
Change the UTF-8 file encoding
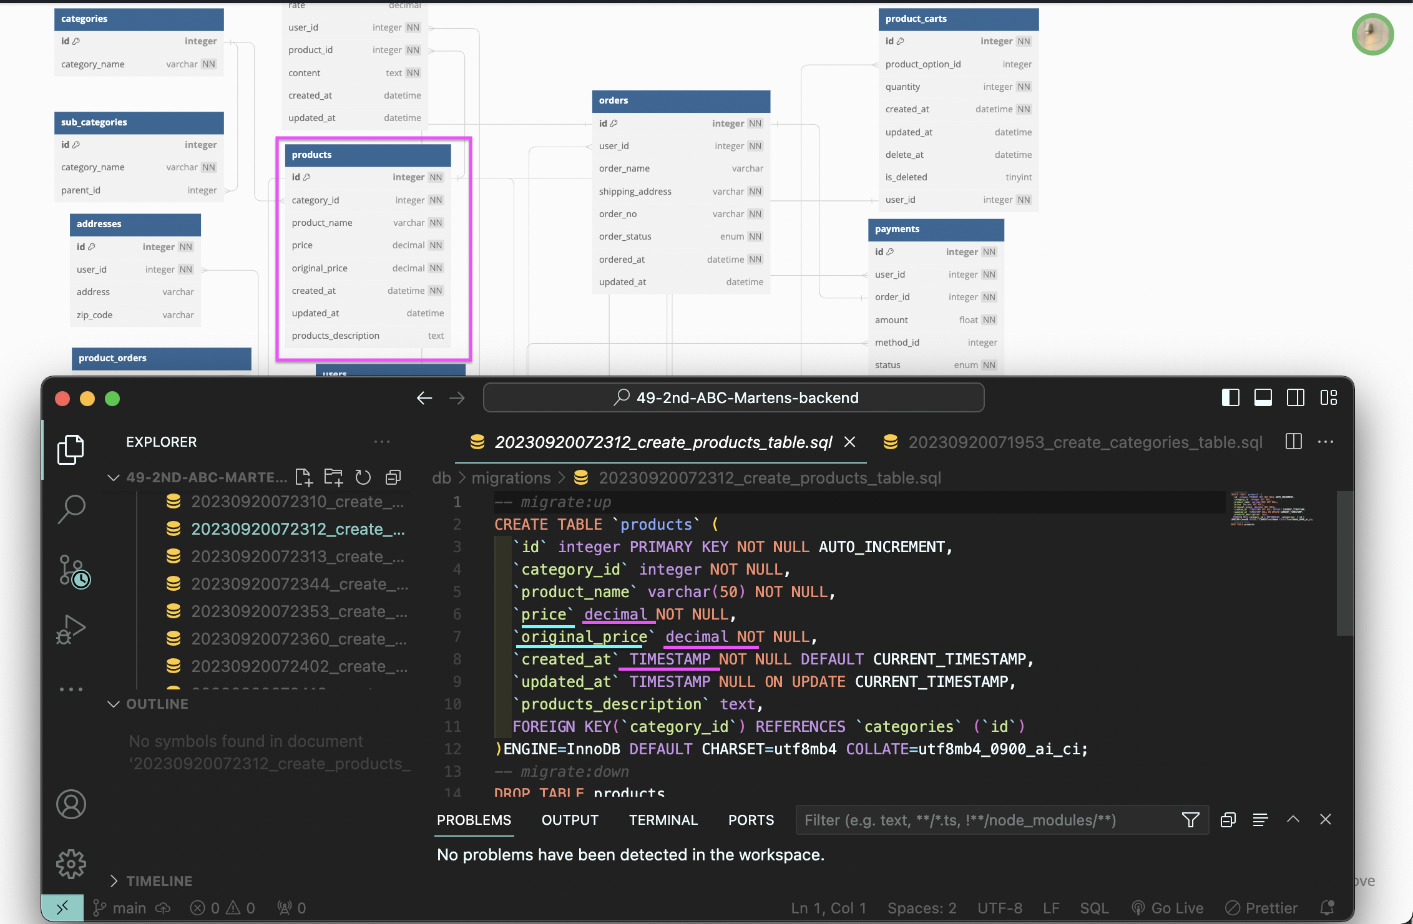[x=1000, y=908]
